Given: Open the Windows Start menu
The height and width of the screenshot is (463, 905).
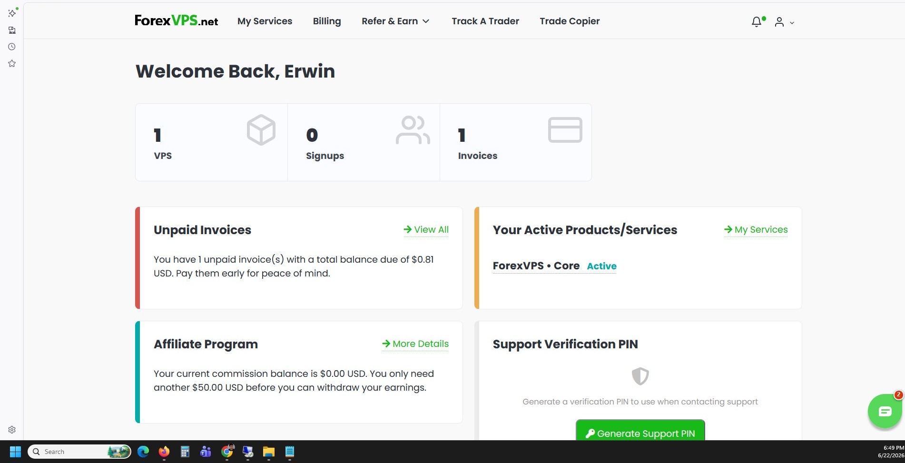Looking at the screenshot, I should point(15,452).
